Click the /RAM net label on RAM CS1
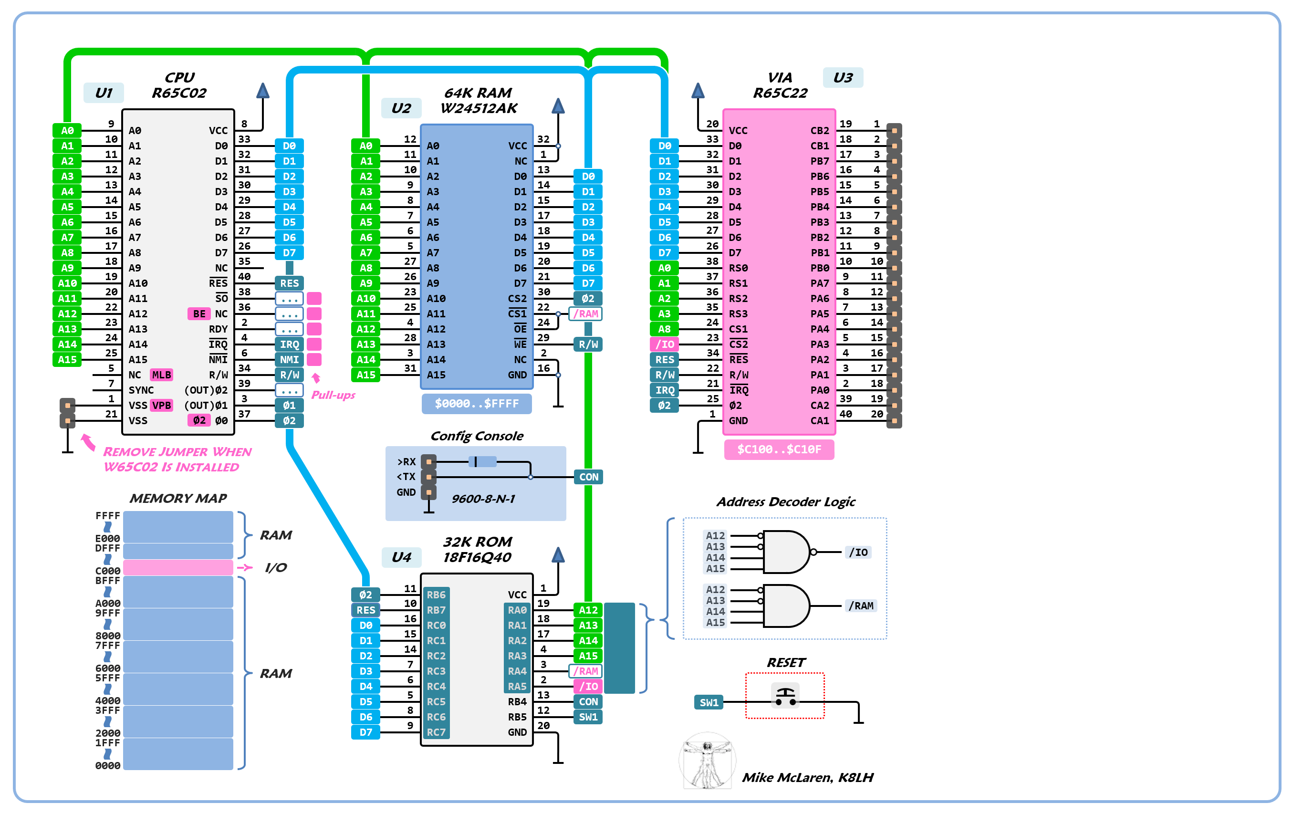Viewport: 1292px width, 814px height. (585, 314)
